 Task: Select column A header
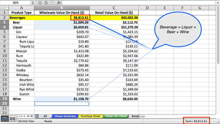22,8
